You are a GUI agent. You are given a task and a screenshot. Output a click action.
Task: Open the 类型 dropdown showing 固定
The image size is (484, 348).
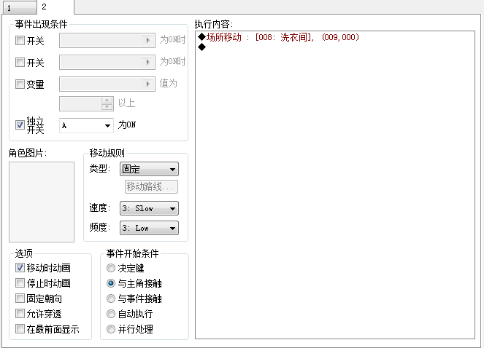tap(149, 169)
